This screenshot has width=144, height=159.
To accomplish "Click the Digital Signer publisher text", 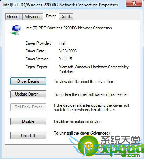I will [94, 69].
